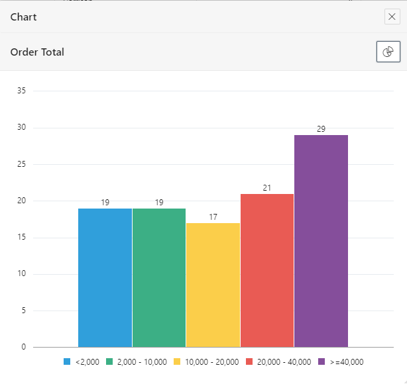Click yellow legend swatch for 10,000 - 20,000
This screenshot has width=407, height=384.
[x=177, y=362]
